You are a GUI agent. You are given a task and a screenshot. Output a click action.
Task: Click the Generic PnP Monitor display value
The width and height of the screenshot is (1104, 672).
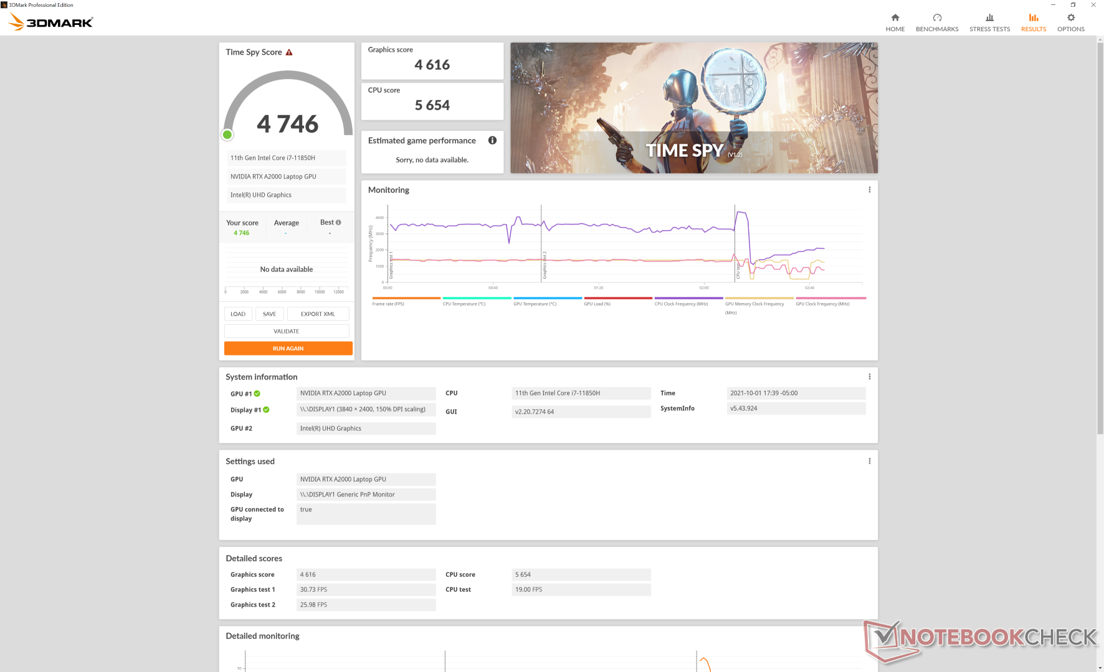pos(366,495)
